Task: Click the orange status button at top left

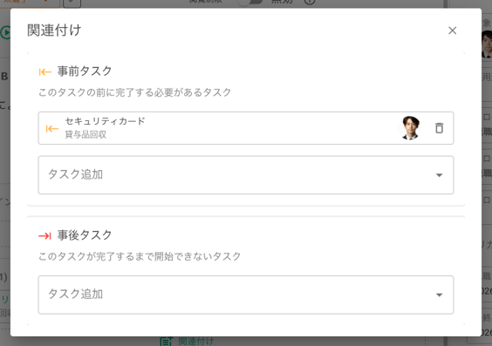Action: (x=30, y=3)
